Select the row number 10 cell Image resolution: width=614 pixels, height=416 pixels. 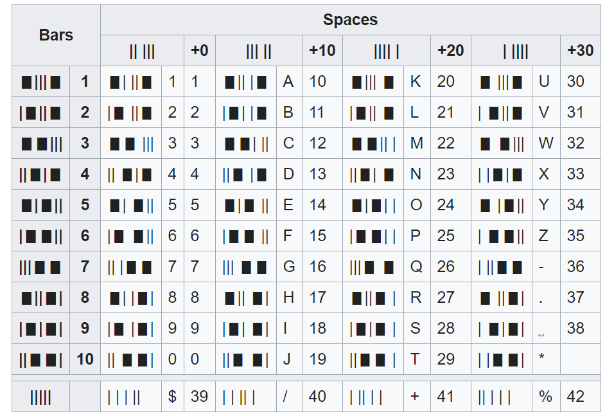point(85,359)
